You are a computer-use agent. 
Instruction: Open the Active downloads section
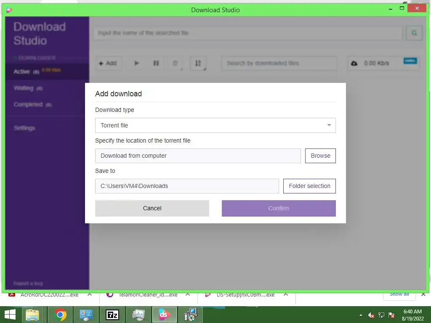coord(47,71)
